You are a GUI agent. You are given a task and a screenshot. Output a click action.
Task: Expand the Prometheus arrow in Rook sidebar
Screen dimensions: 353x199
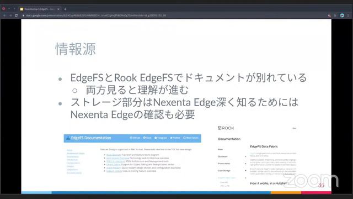coord(245,164)
